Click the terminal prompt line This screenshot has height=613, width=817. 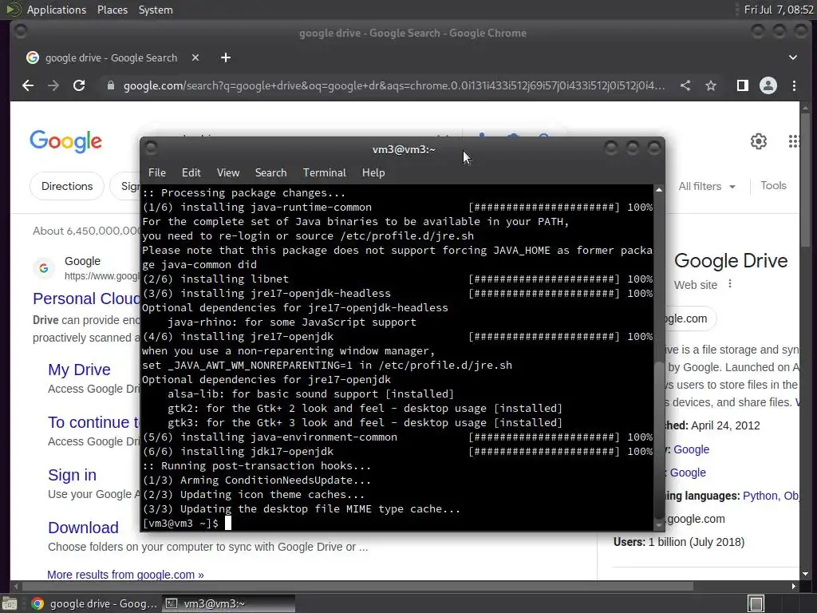(x=397, y=523)
